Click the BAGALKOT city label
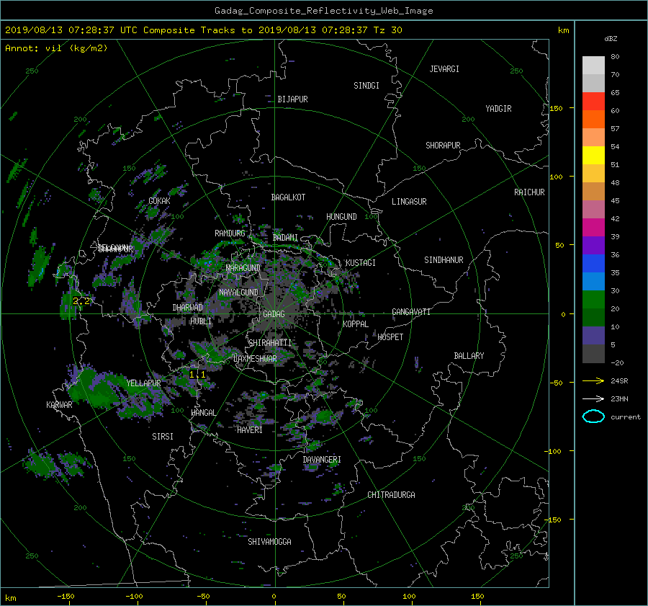The height and width of the screenshot is (606, 648). [x=288, y=197]
